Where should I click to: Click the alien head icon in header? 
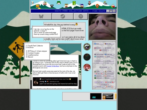coord(33,3)
